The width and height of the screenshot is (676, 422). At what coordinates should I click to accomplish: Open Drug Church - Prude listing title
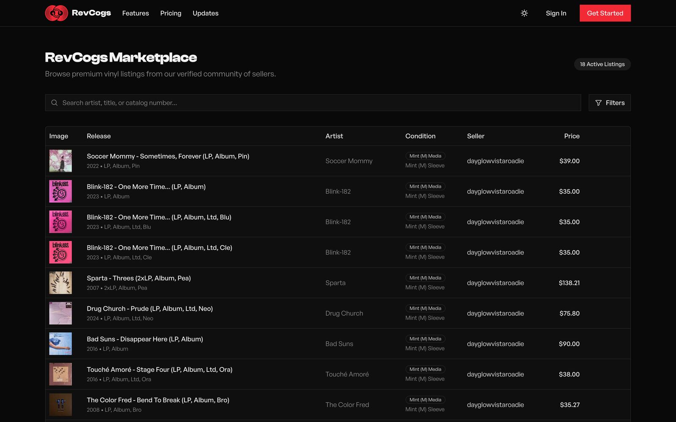150,308
